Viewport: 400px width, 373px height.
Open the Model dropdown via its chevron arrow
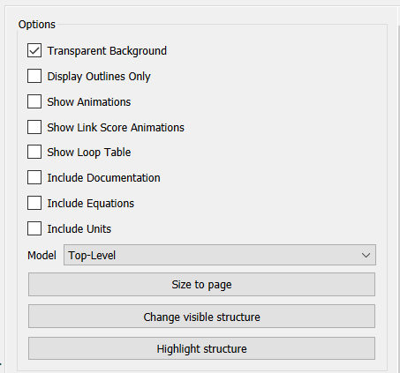click(x=366, y=255)
